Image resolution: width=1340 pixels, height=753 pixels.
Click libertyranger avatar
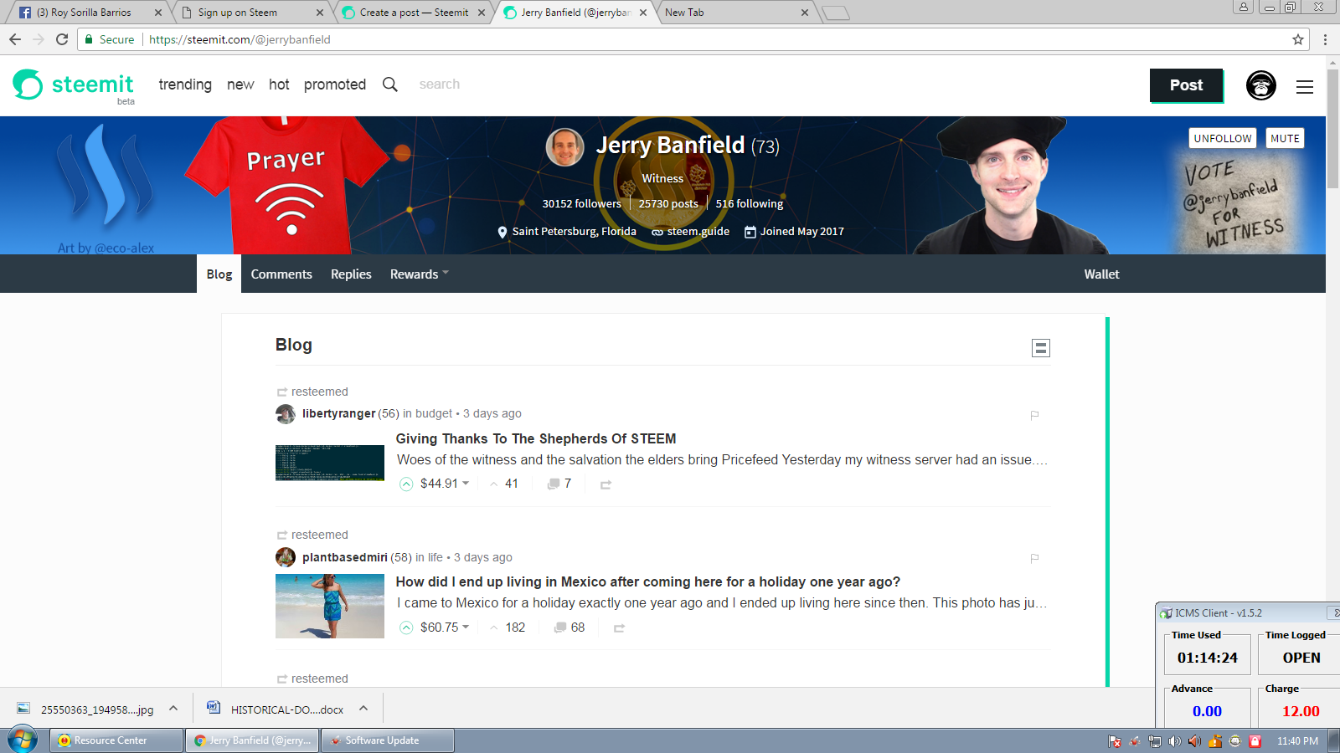point(286,414)
